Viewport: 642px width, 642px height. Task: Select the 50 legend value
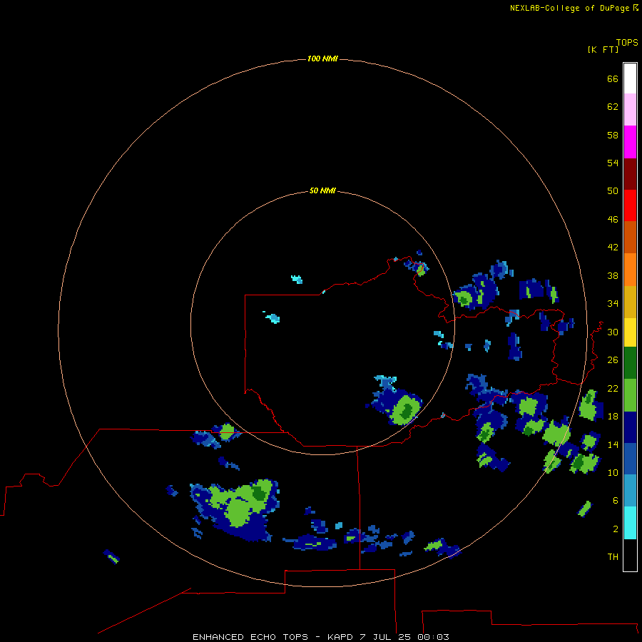click(613, 191)
